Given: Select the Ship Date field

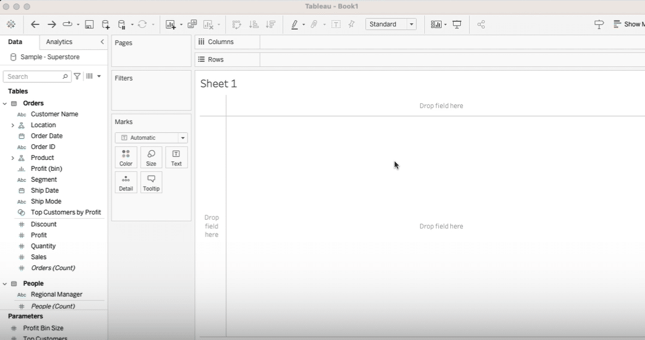Looking at the screenshot, I should 44,190.
